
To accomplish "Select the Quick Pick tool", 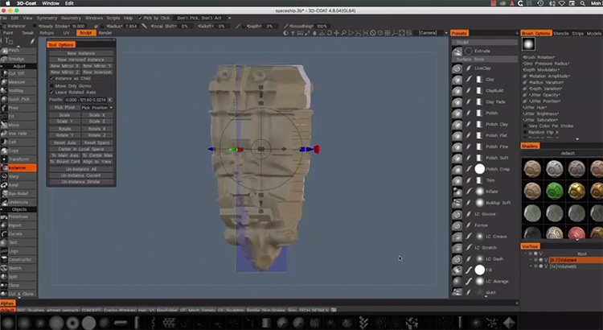I will coord(18,99).
